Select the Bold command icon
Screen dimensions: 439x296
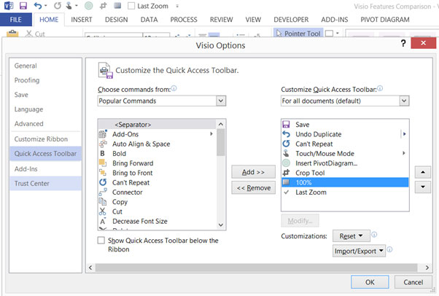(103, 153)
